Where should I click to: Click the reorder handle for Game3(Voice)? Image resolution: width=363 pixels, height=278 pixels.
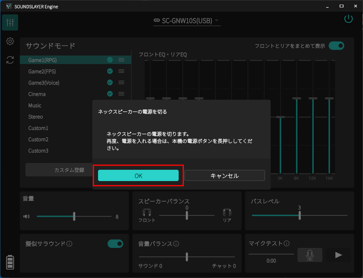121,83
